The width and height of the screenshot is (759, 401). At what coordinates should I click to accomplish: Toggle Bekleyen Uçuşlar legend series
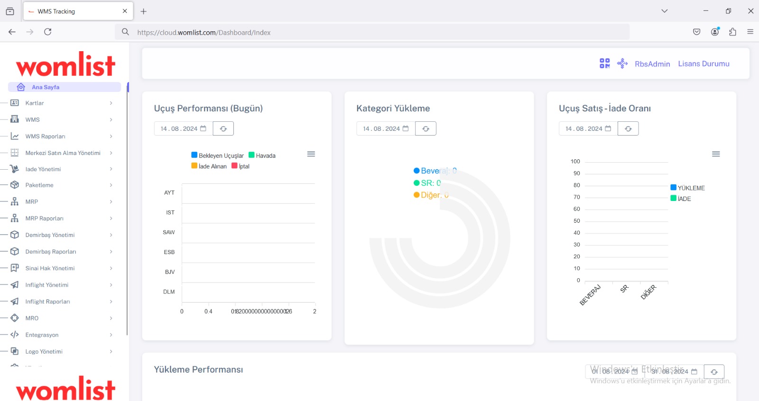point(218,155)
